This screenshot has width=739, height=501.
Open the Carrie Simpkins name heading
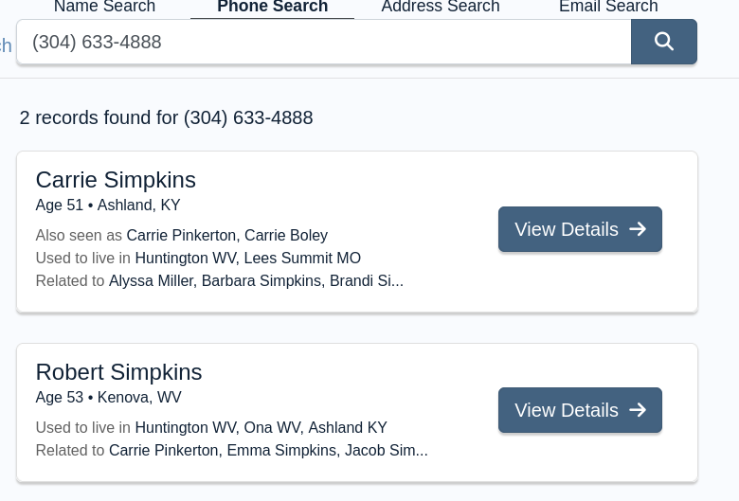(x=116, y=180)
